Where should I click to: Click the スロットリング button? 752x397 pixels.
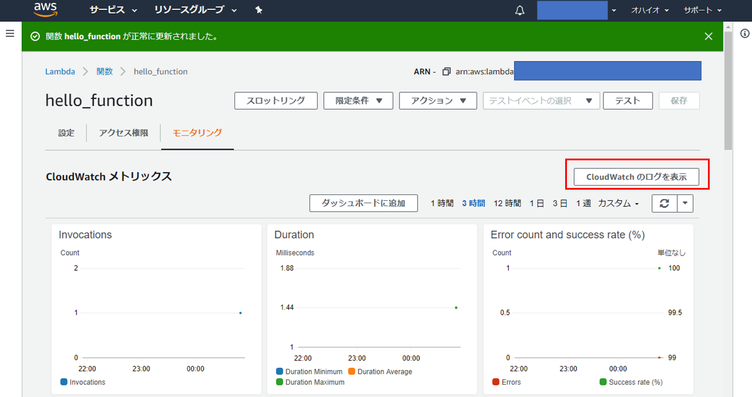[276, 100]
